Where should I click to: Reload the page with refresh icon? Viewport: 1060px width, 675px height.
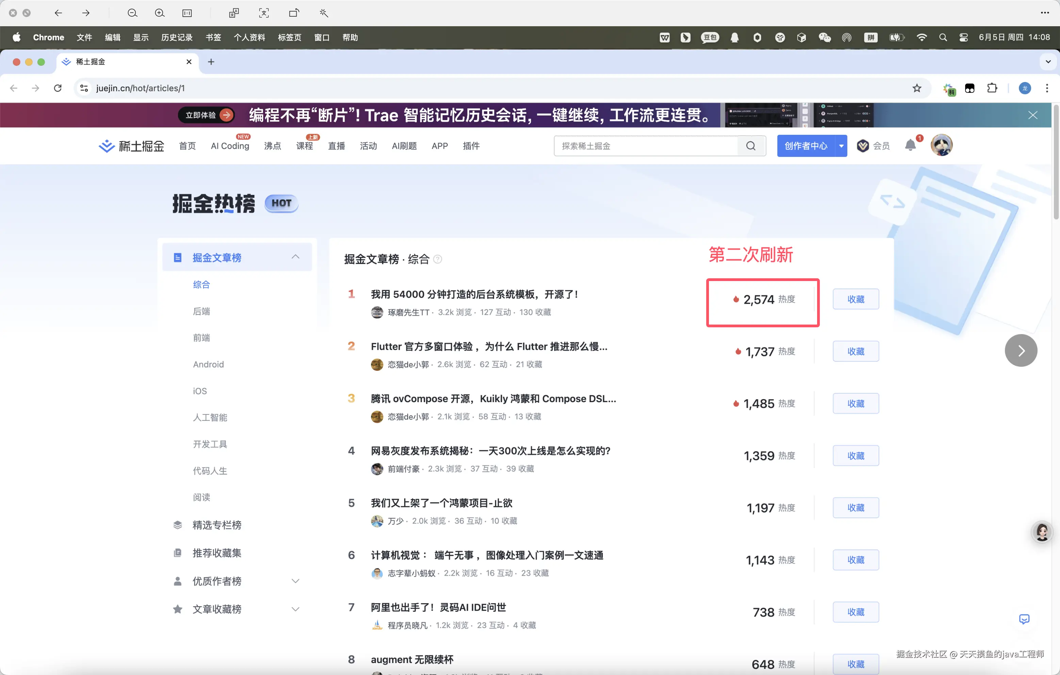pos(58,88)
